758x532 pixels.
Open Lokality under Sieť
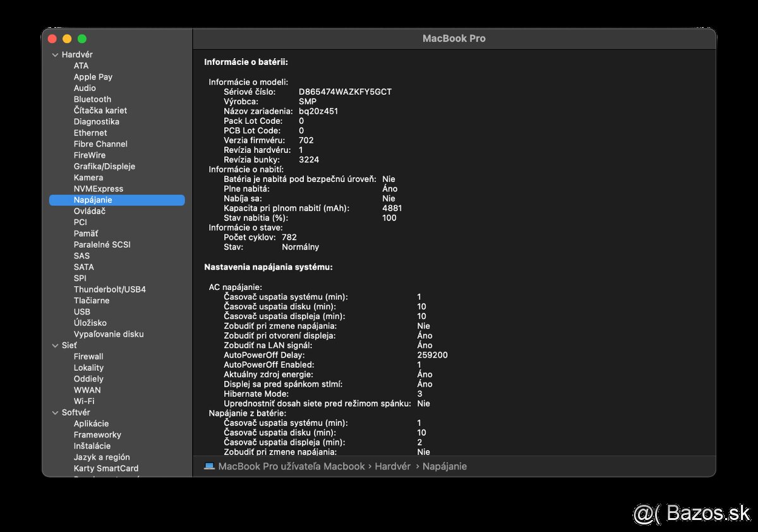click(88, 368)
